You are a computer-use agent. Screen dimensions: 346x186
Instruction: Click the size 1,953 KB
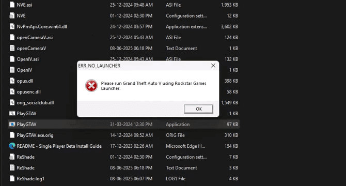(x=229, y=5)
